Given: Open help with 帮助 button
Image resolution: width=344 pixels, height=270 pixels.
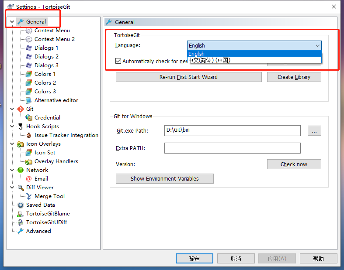Looking at the screenshot, I should click(x=318, y=259).
